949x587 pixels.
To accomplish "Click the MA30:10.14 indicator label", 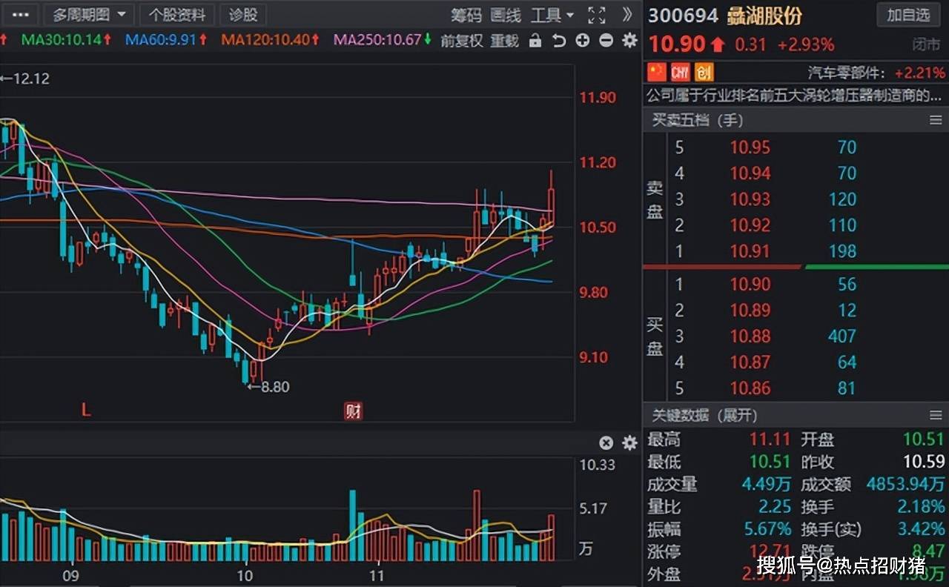I will coord(66,39).
